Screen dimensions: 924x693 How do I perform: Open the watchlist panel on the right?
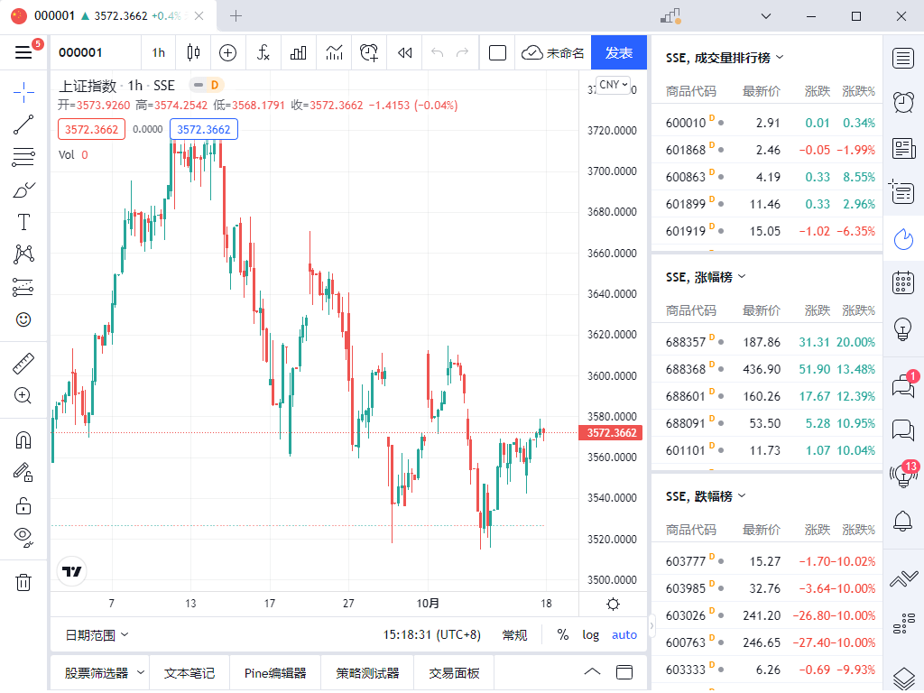902,57
